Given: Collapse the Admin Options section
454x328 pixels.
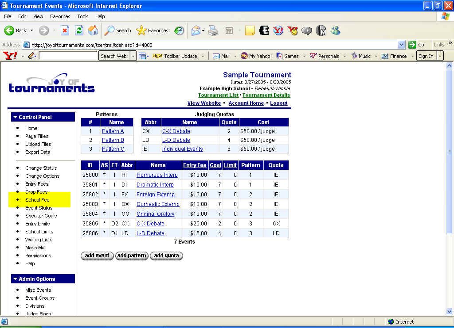Looking at the screenshot, I should pyautogui.click(x=16, y=279).
